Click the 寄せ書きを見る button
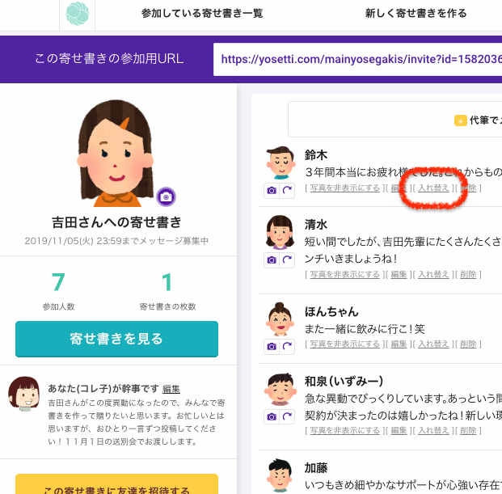Image resolution: width=502 pixels, height=494 pixels. click(116, 339)
